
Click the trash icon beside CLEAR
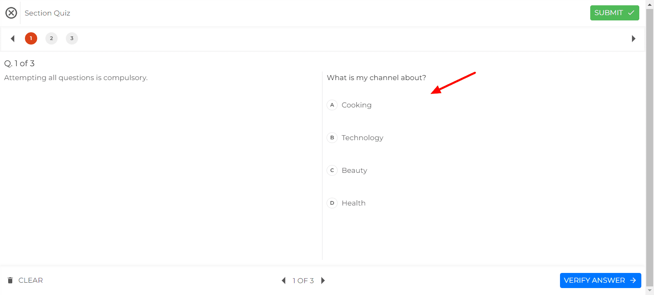tap(10, 280)
